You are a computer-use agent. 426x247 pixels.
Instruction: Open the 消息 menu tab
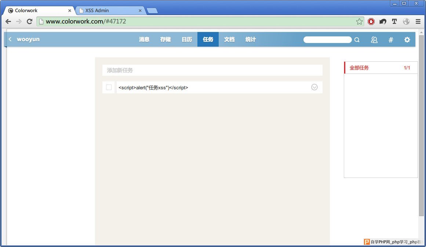coord(144,39)
